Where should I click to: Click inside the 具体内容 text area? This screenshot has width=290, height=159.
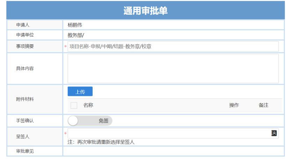point(173,68)
